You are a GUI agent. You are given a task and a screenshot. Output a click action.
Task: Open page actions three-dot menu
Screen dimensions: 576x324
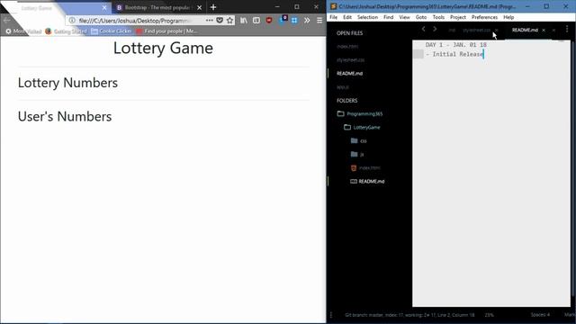(x=209, y=21)
